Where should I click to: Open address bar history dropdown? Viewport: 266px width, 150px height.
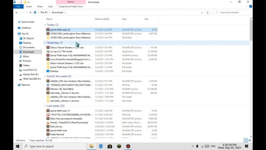pyautogui.click(x=202, y=12)
